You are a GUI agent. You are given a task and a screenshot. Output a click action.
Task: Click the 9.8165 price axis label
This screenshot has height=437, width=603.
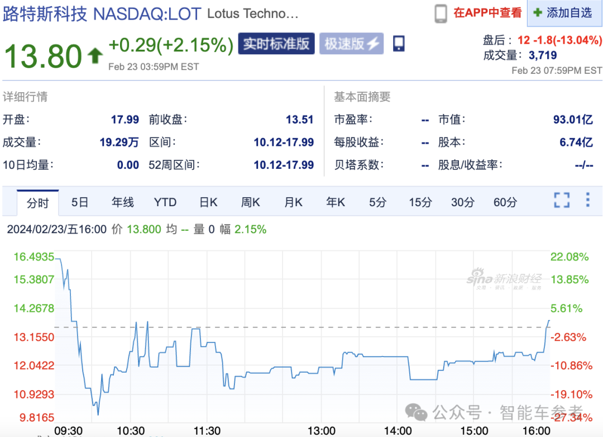click(x=37, y=417)
